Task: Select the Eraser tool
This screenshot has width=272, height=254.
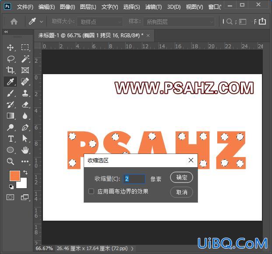Action: click(25, 104)
